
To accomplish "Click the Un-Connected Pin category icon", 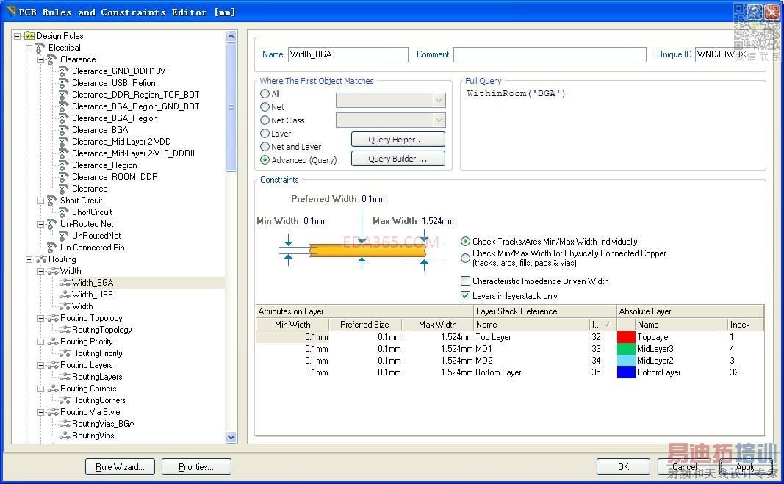I will click(52, 248).
